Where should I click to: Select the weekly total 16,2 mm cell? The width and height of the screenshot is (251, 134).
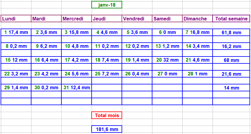click(231, 47)
